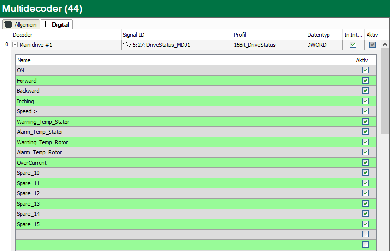
Task: Click the vertical scrollbar thumb
Action: coord(385,91)
